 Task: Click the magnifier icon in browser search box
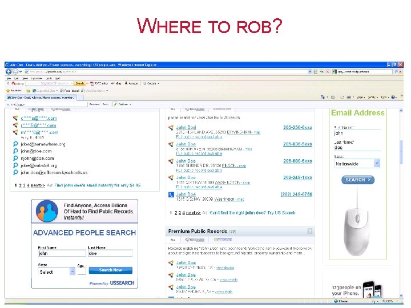(396, 71)
